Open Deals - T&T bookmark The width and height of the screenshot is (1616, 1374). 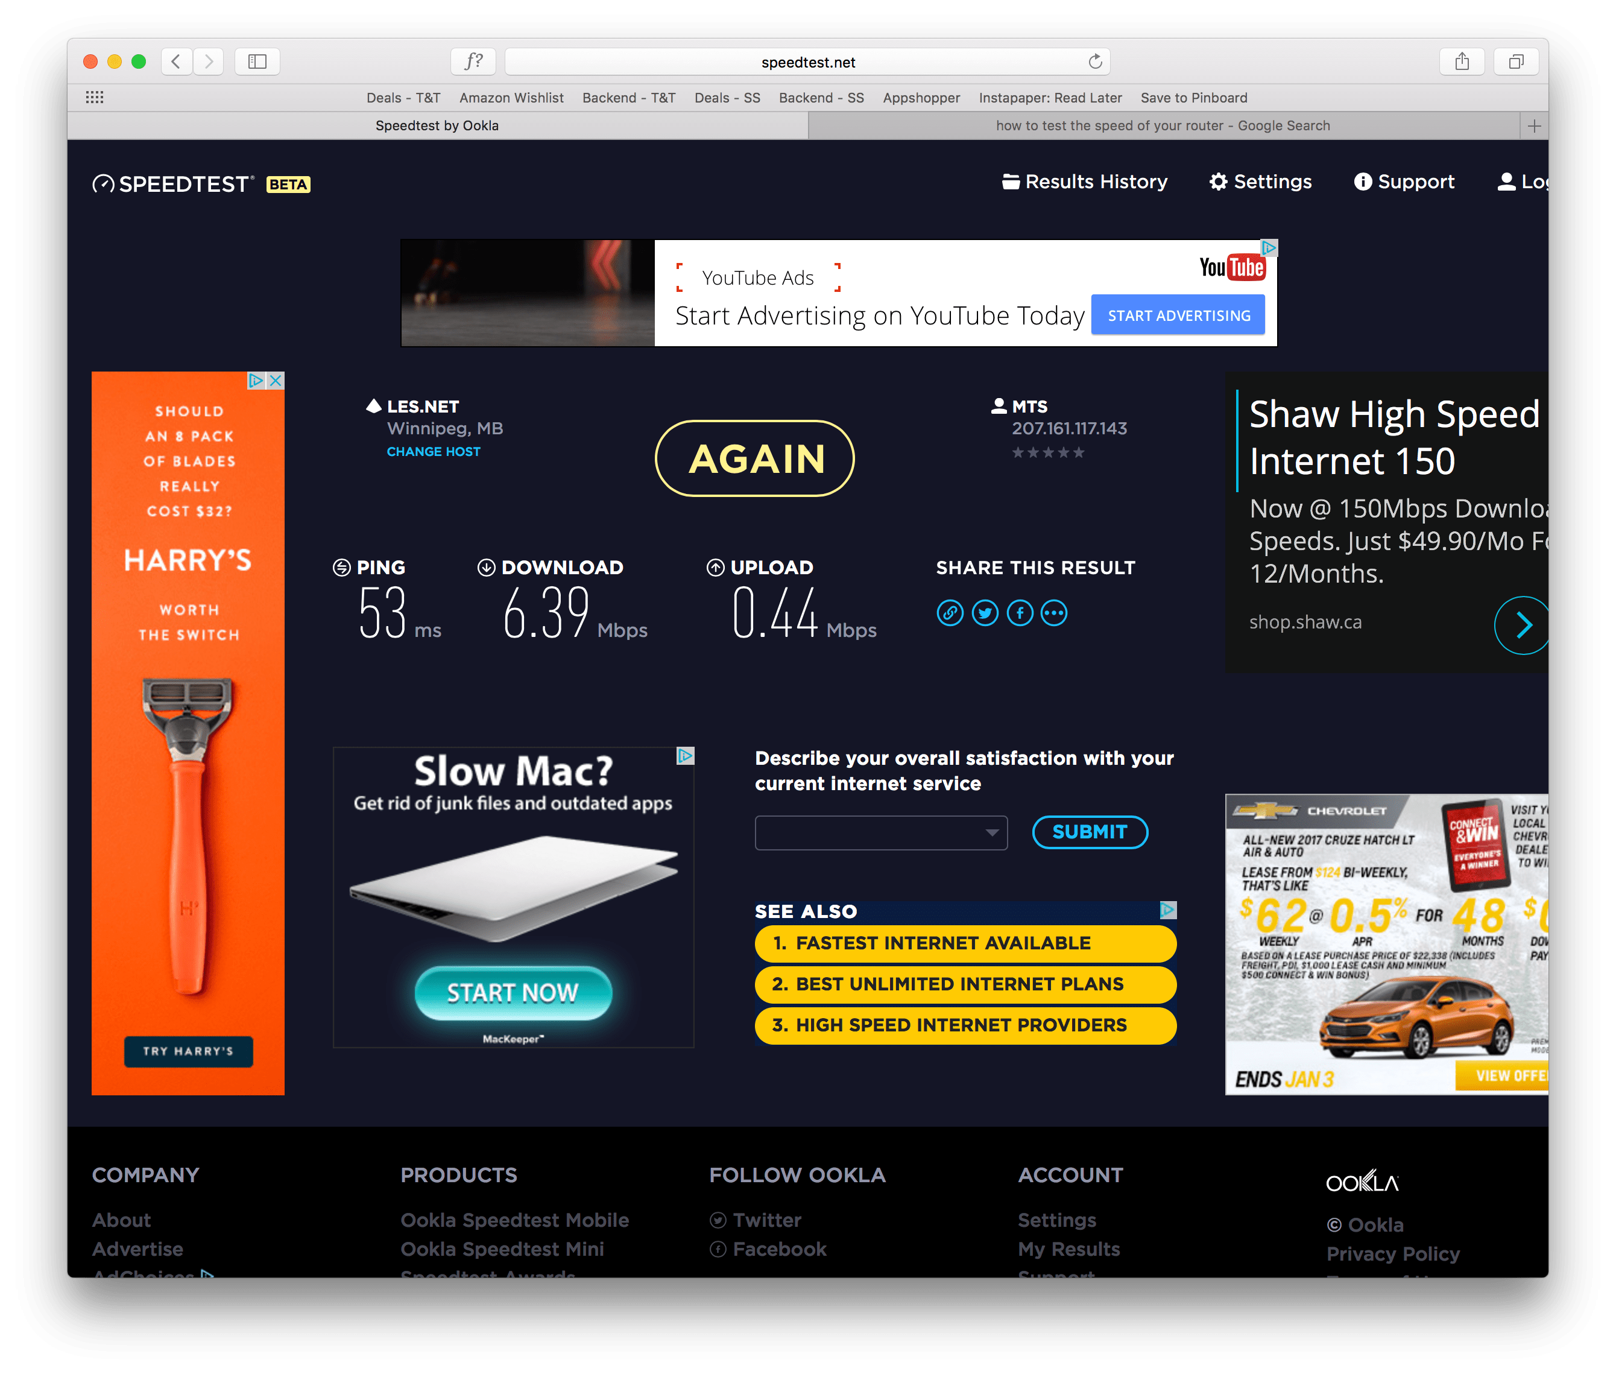[x=403, y=97]
